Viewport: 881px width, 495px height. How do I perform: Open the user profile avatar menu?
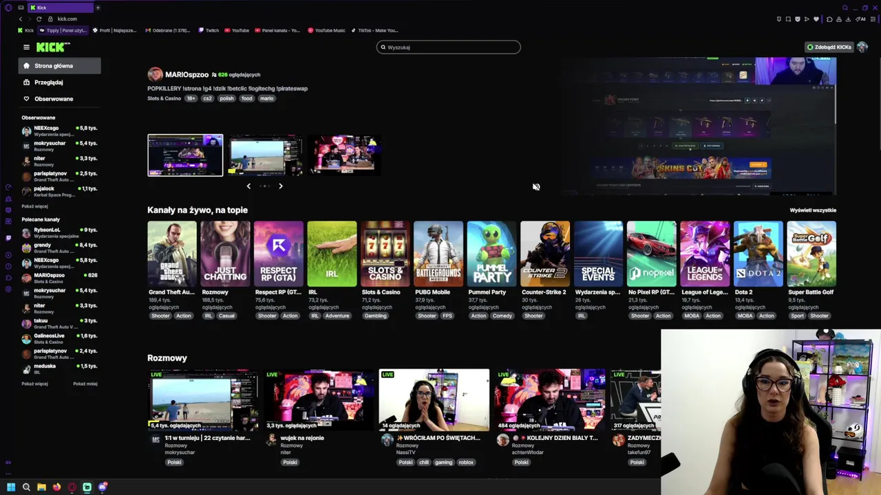coord(862,47)
